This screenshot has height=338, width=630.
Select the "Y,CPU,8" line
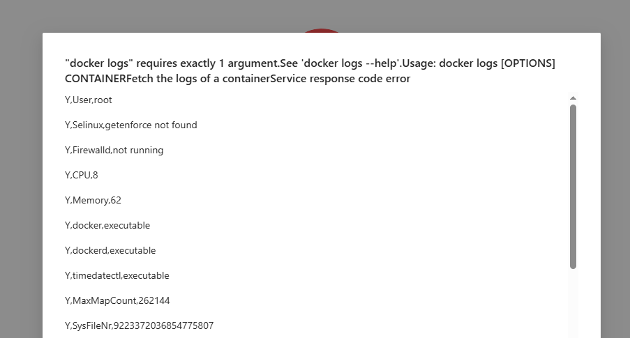pos(81,175)
